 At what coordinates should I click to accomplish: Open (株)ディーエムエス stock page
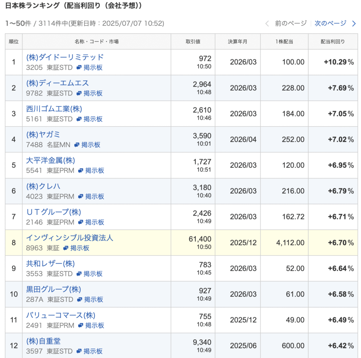[x=57, y=83]
